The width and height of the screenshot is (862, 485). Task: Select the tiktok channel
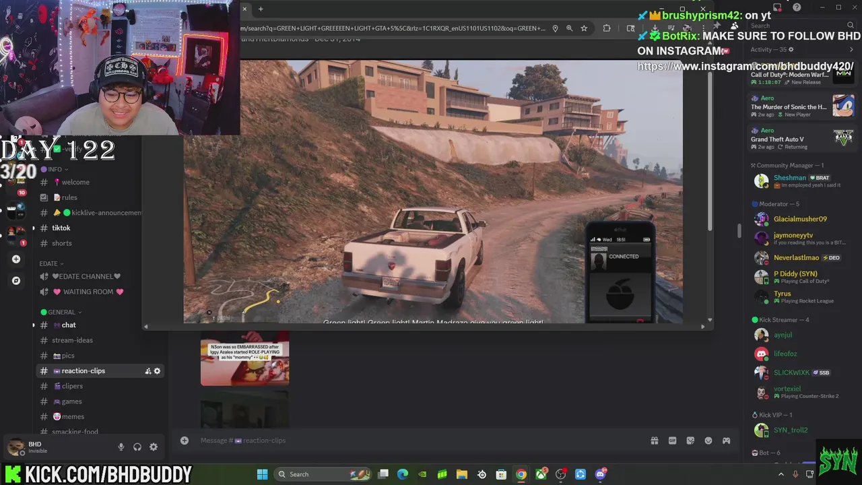101,228
